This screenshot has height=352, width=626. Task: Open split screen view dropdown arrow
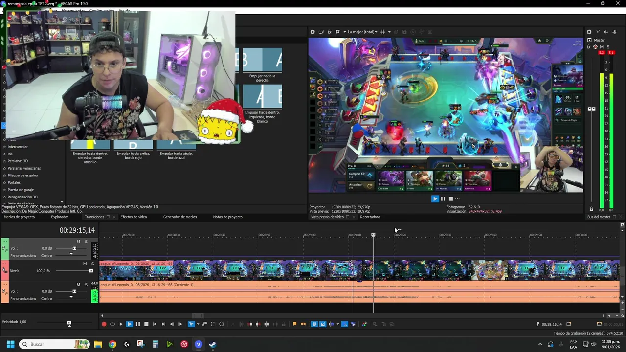(344, 32)
